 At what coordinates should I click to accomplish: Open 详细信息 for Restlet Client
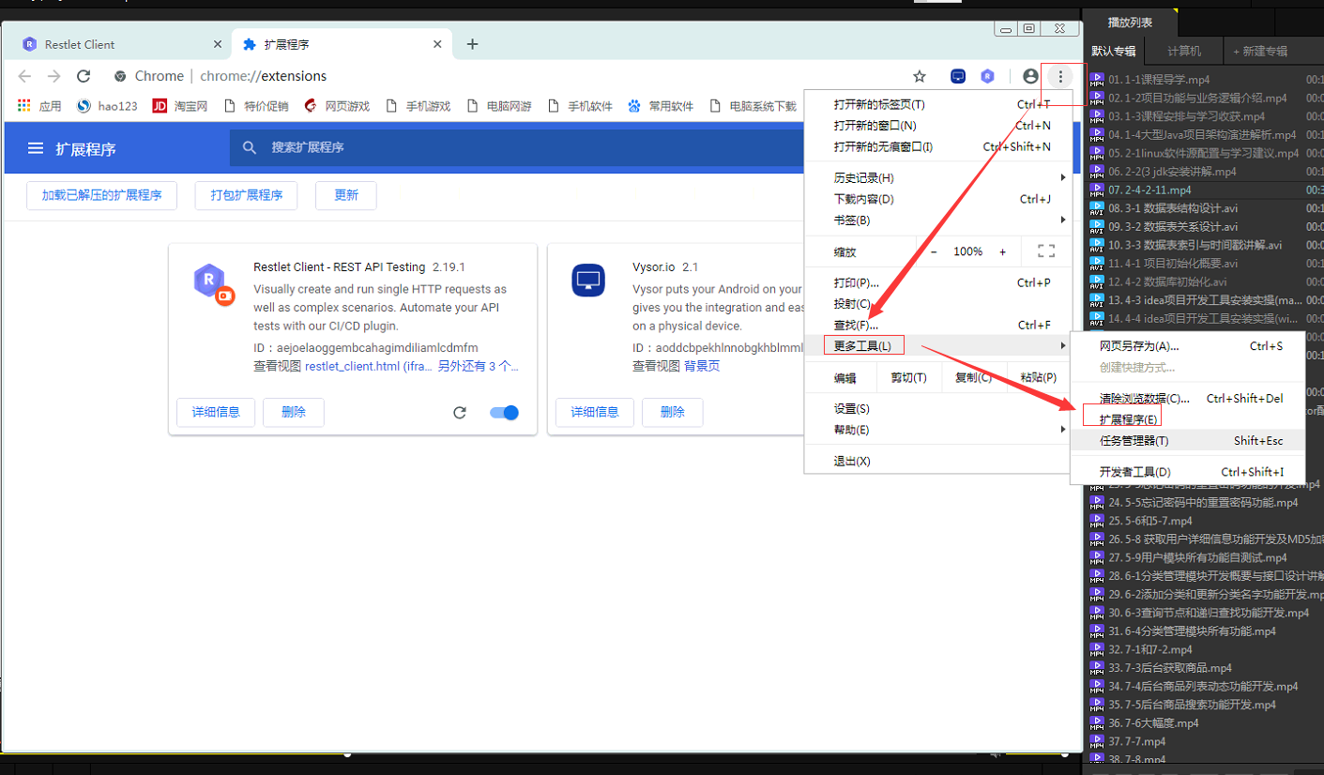pos(216,412)
